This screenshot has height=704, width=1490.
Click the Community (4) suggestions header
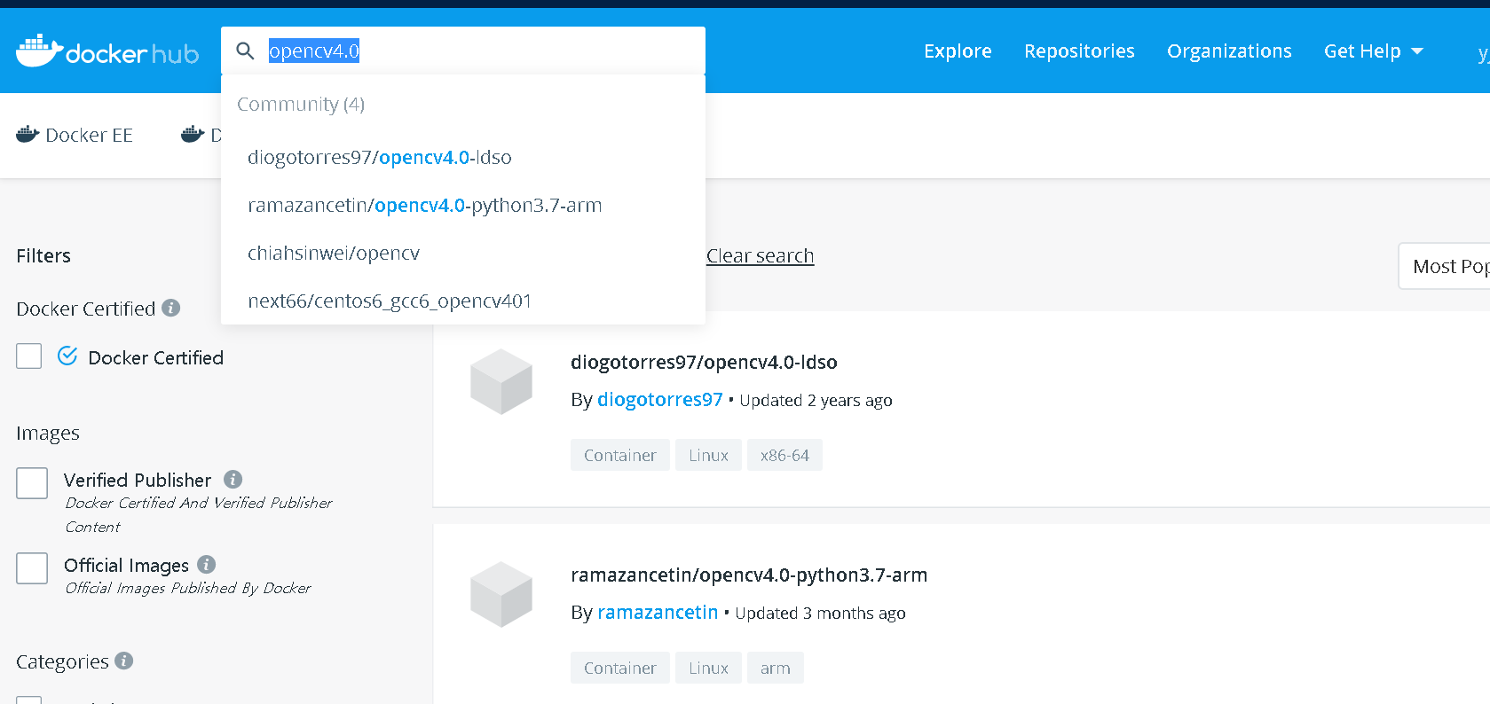(x=301, y=104)
